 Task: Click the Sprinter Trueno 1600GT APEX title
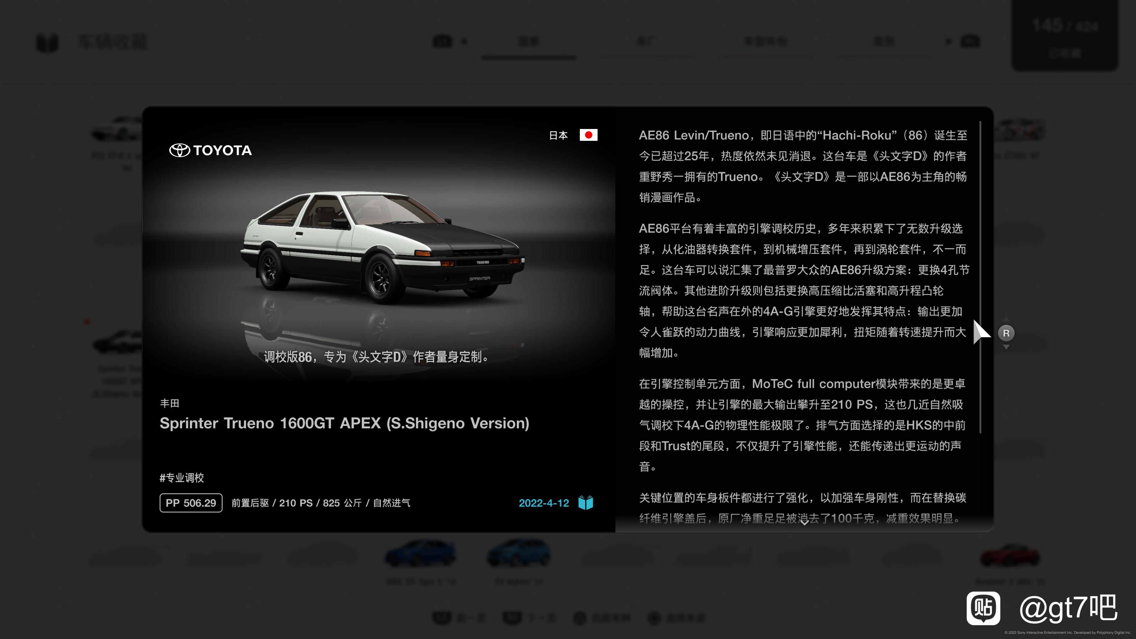pos(344,423)
